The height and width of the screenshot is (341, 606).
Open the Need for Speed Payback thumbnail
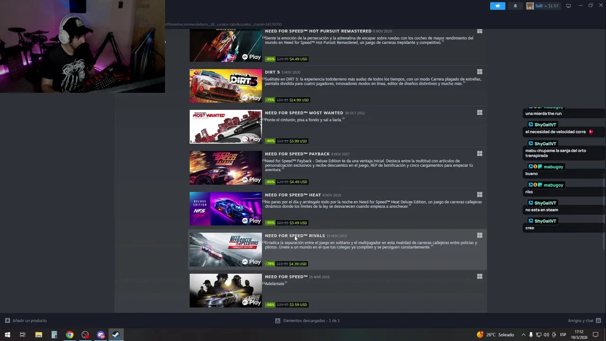(x=225, y=168)
